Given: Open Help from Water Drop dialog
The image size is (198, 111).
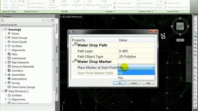Looking at the screenshot, I should click(x=148, y=83).
